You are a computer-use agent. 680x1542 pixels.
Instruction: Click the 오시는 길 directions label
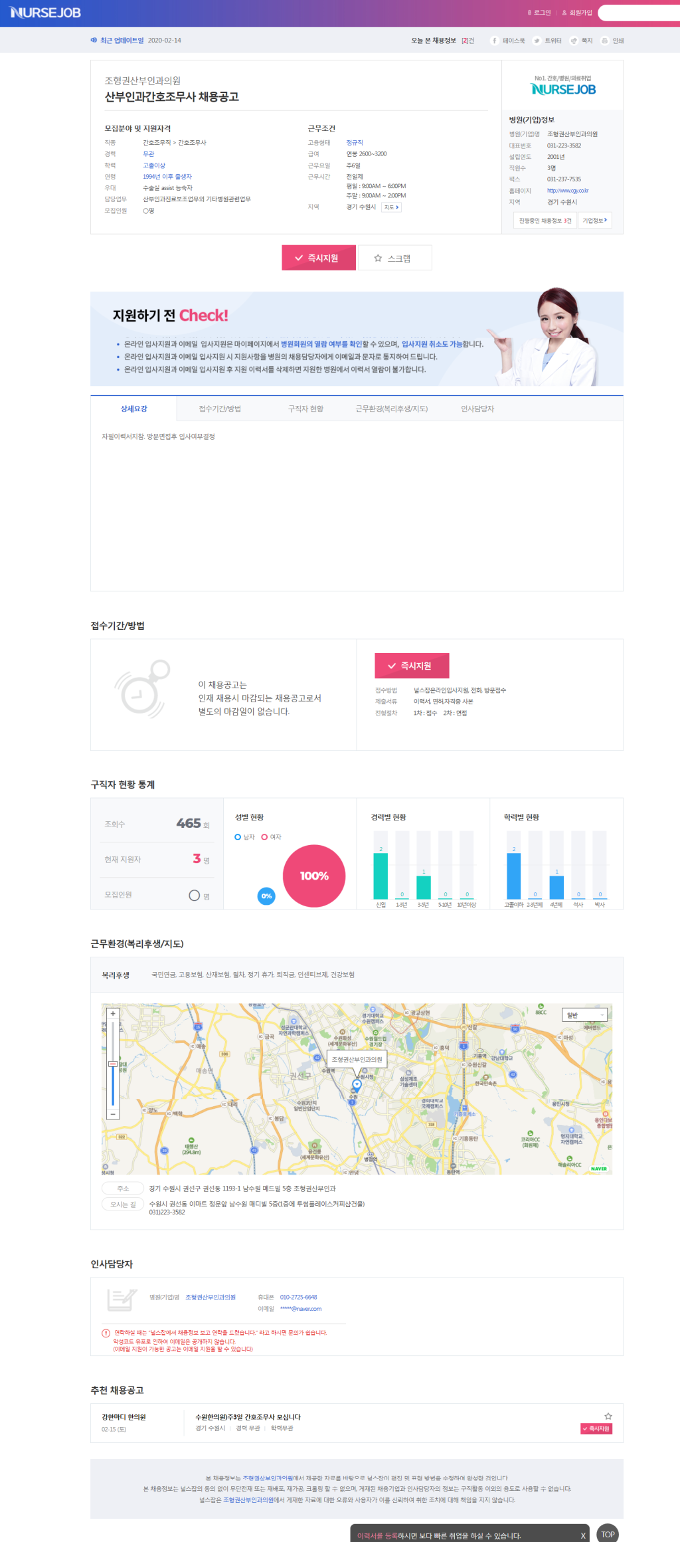pos(123,1204)
